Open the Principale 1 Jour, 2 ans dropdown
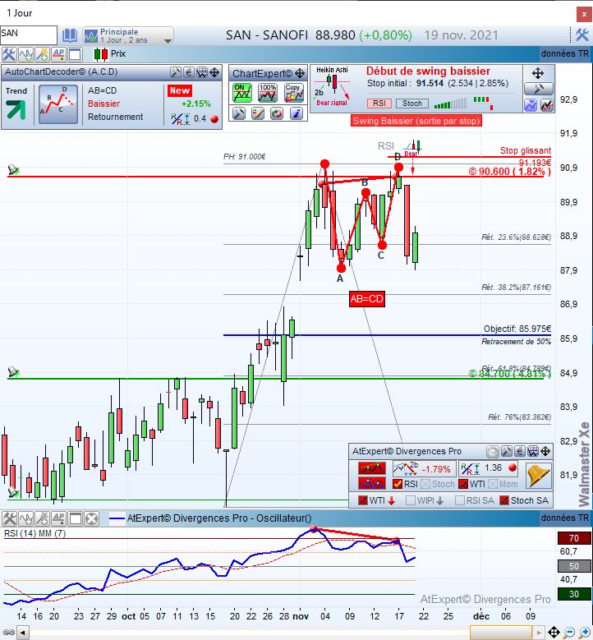The image size is (593, 640). [128, 36]
